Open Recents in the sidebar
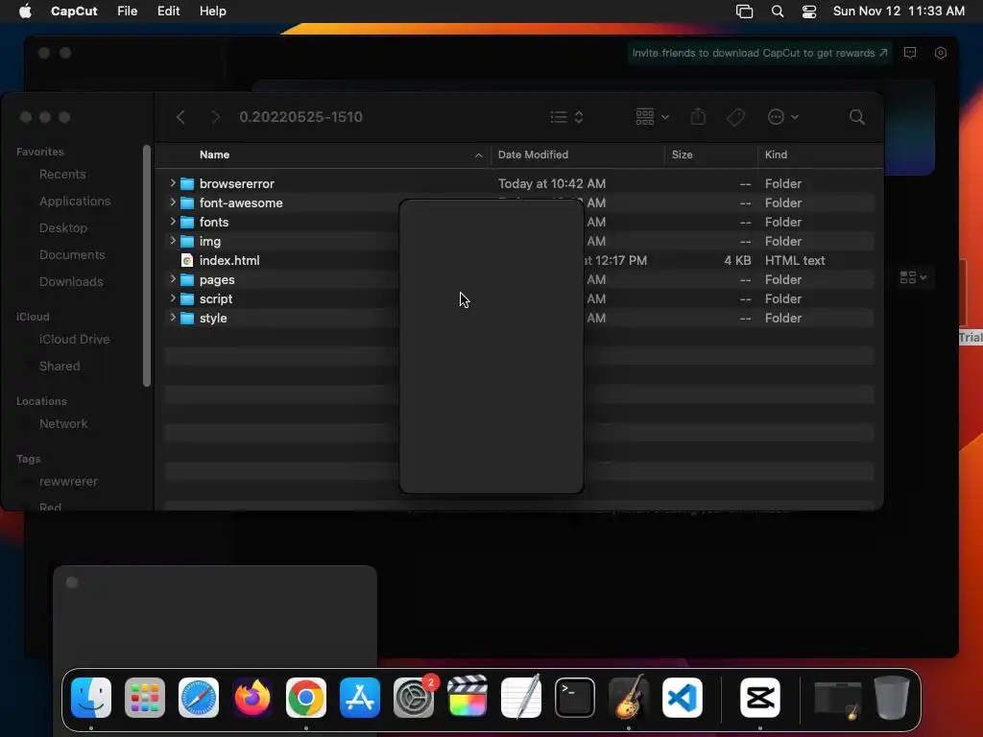 coord(62,175)
